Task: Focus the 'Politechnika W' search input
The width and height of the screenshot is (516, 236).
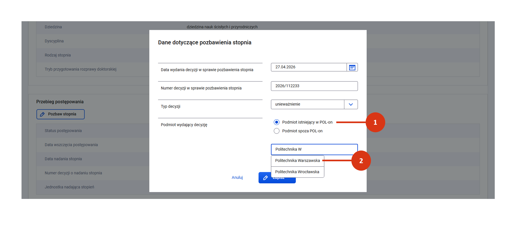Action: pyautogui.click(x=314, y=149)
